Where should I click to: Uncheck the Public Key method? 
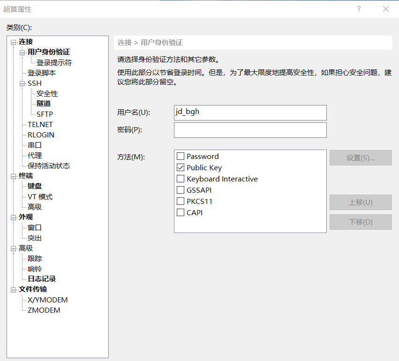(x=181, y=167)
